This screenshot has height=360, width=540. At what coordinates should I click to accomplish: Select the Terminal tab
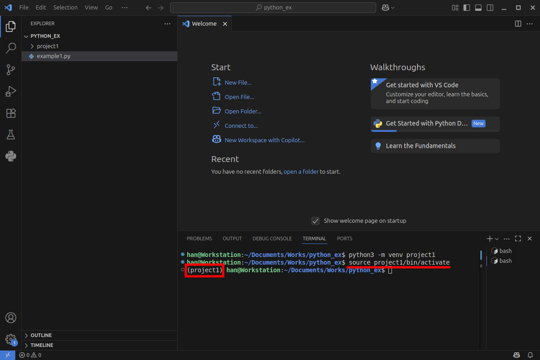point(315,238)
